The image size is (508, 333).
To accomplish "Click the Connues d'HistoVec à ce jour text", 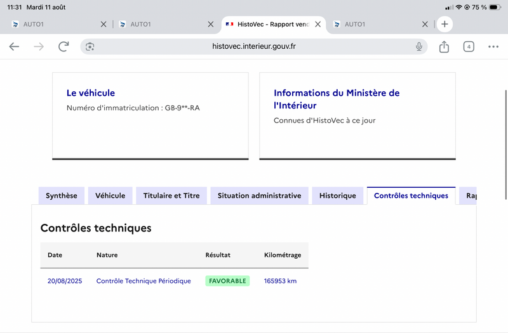I will 324,121.
